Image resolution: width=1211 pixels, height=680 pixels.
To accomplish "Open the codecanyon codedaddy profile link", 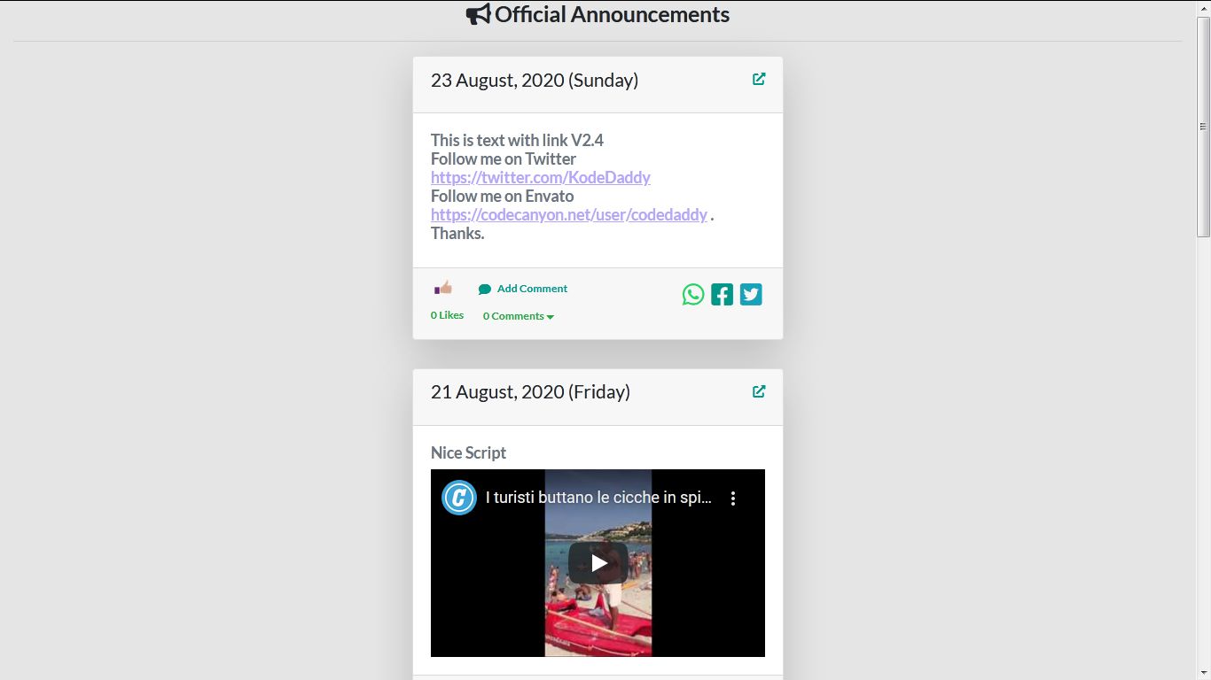I will point(567,214).
